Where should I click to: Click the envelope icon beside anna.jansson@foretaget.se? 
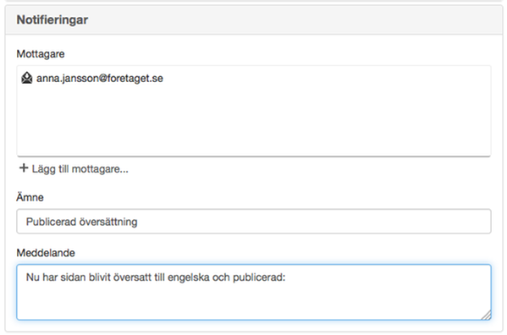click(x=27, y=78)
